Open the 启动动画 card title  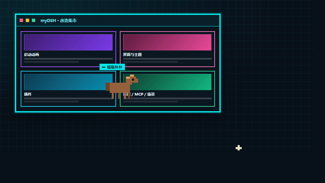[31, 55]
